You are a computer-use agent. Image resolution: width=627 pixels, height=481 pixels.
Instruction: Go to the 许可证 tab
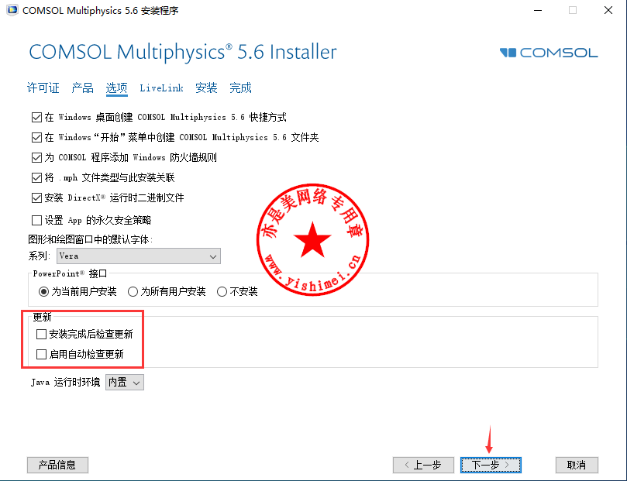pyautogui.click(x=43, y=88)
